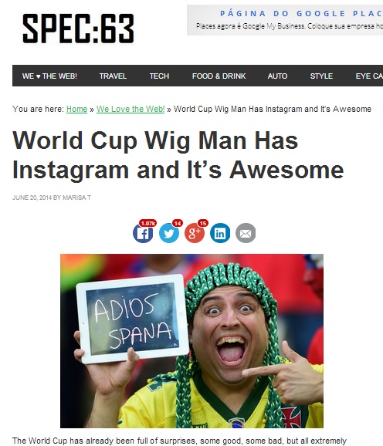Screen dimensions: 383x446
Task: Open the We ♥ The Web! menu
Action: point(49,76)
